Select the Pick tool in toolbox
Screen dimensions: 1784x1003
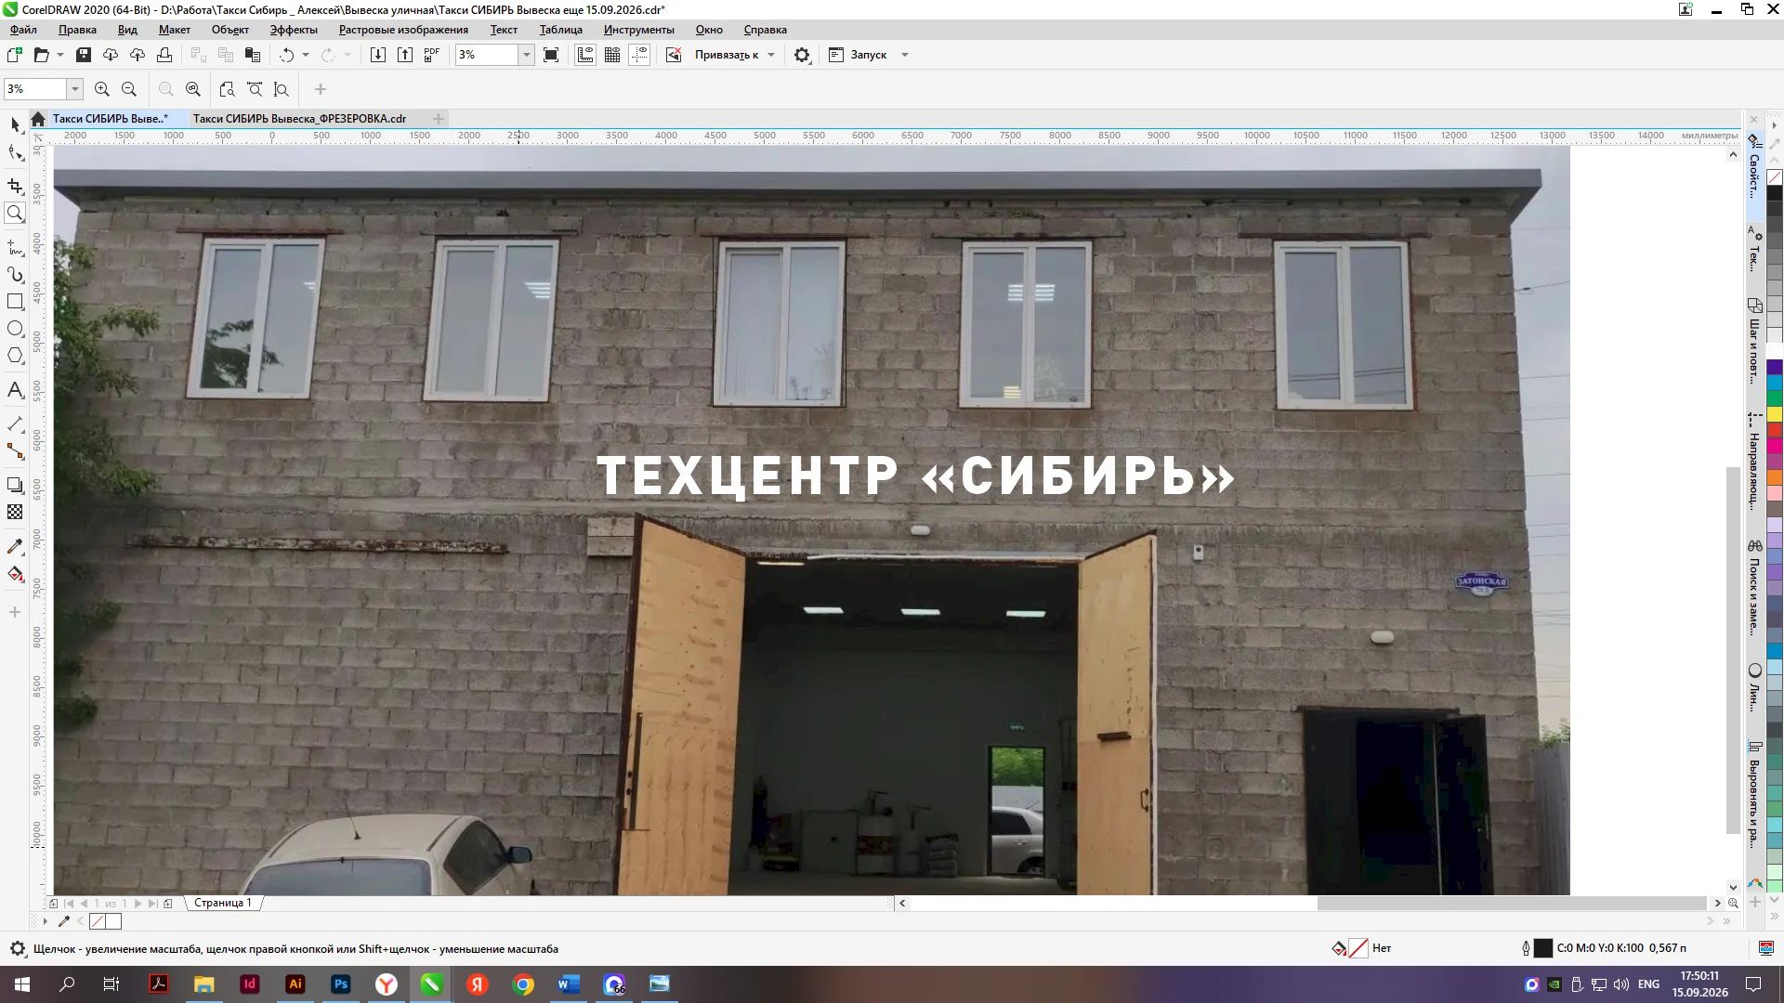point(15,124)
